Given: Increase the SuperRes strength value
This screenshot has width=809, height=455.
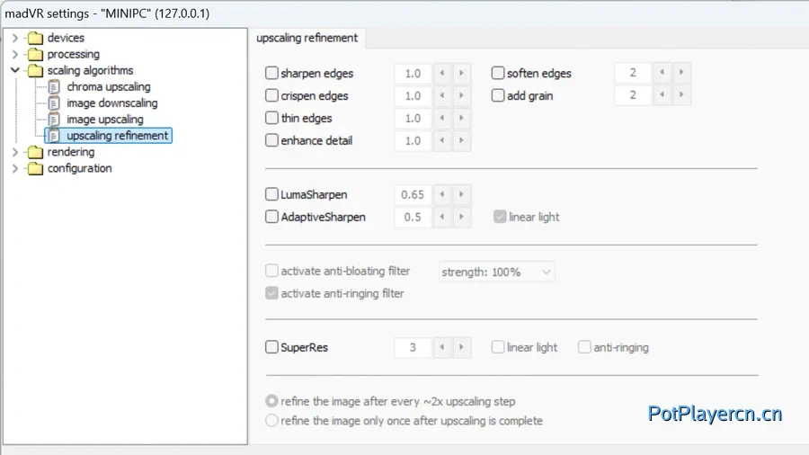Looking at the screenshot, I should (x=461, y=347).
